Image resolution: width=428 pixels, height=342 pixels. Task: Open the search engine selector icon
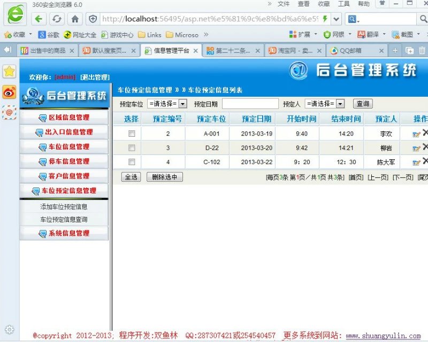pos(354,19)
